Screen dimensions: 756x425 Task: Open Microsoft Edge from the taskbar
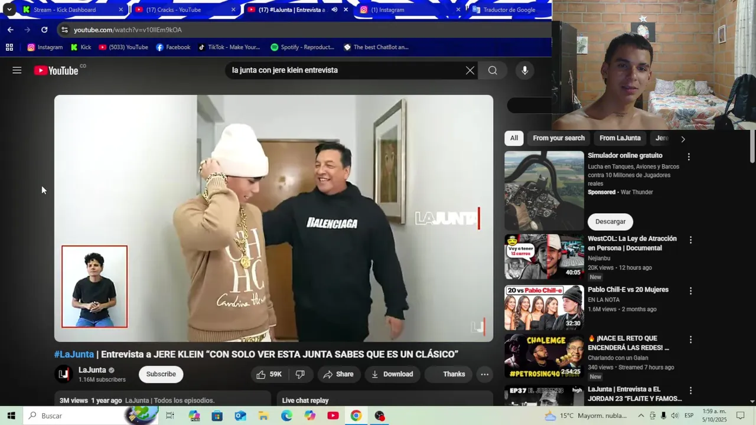[286, 416]
